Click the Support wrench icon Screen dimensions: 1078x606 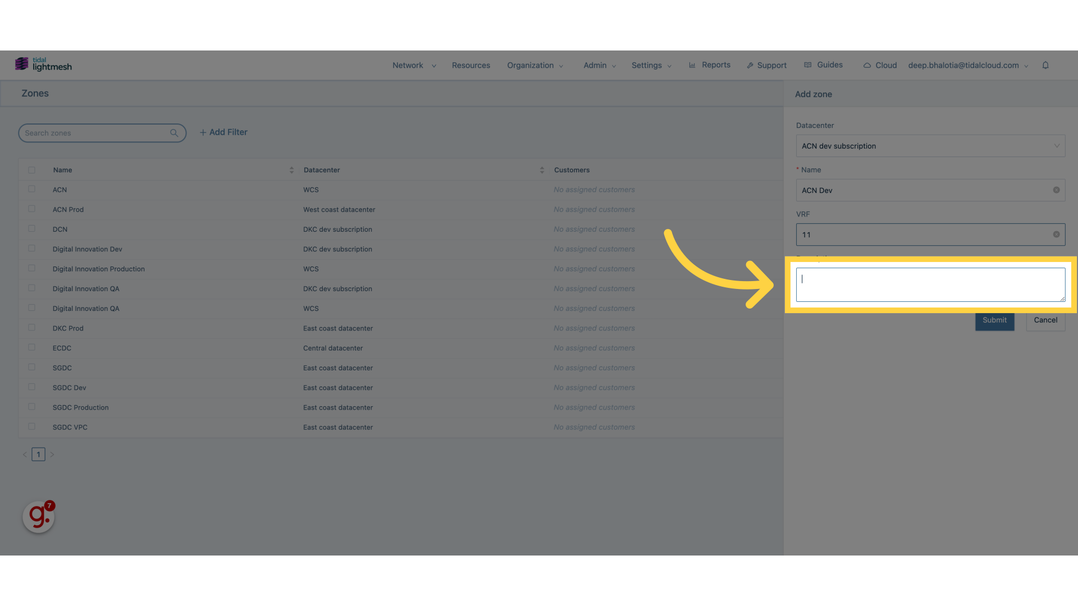pos(751,65)
